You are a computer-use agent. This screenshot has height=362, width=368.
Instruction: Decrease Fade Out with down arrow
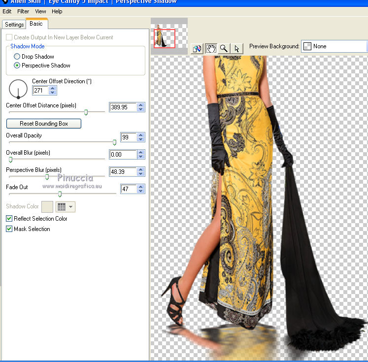(x=141, y=191)
